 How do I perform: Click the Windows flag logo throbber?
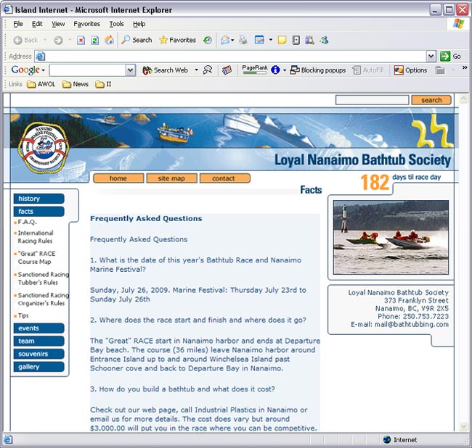pos(458,23)
